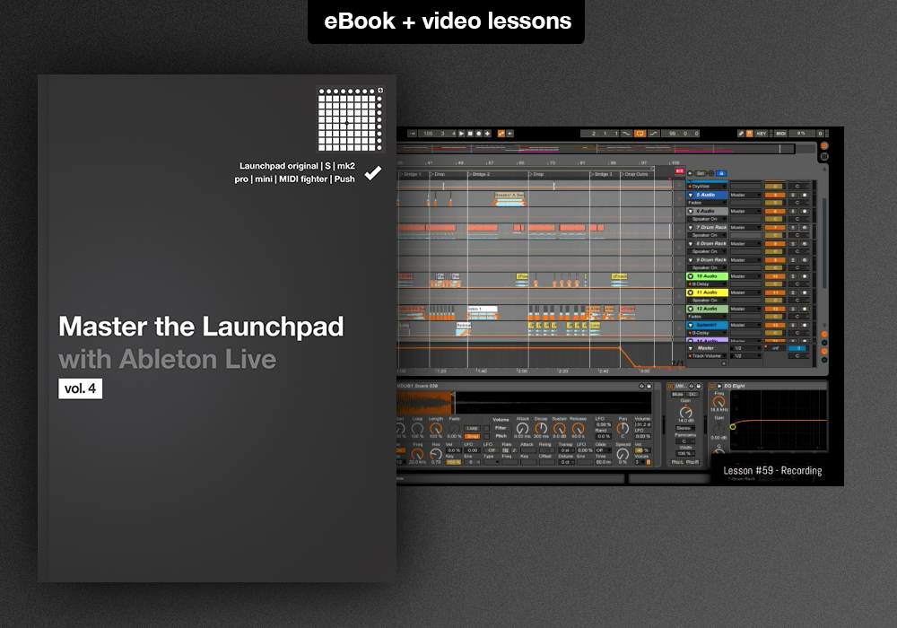Toggle the orange Snap button in Simpler
This screenshot has height=628, width=897.
pos(472,436)
